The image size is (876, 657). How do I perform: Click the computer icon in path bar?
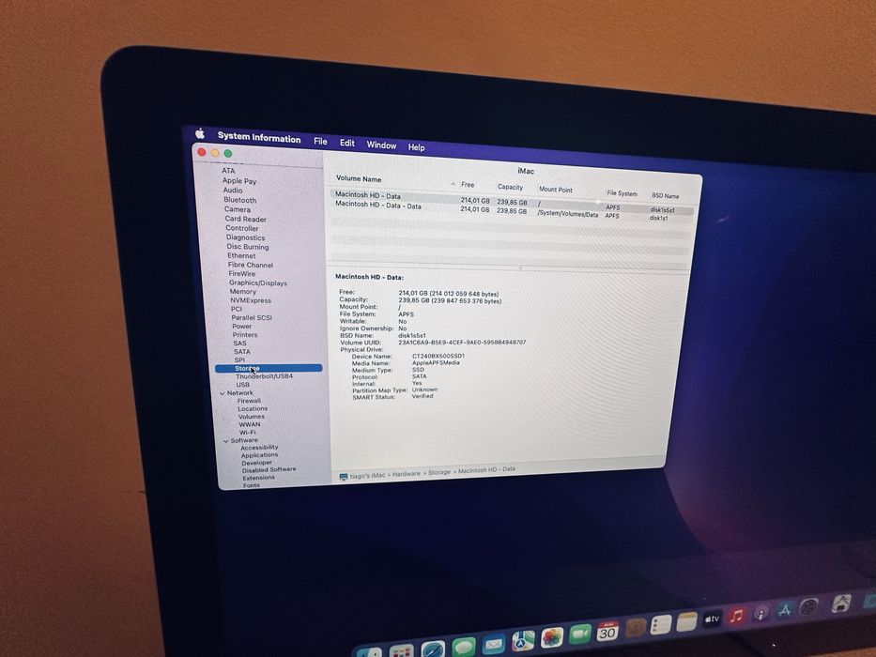click(x=343, y=477)
